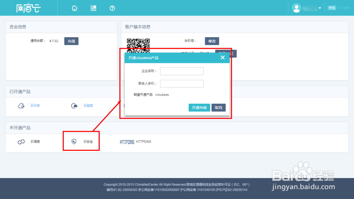Select the 云安全 product label
The width and height of the screenshot is (354, 199).
coord(88,141)
